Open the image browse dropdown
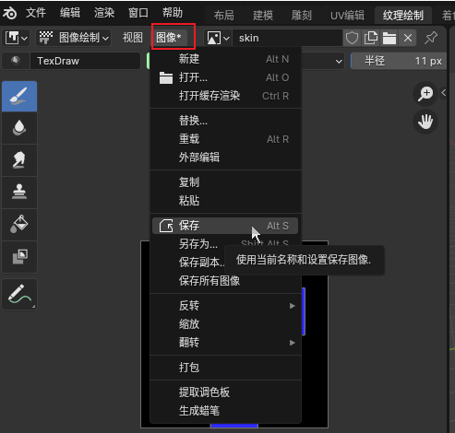The width and height of the screenshot is (455, 433). click(x=218, y=38)
